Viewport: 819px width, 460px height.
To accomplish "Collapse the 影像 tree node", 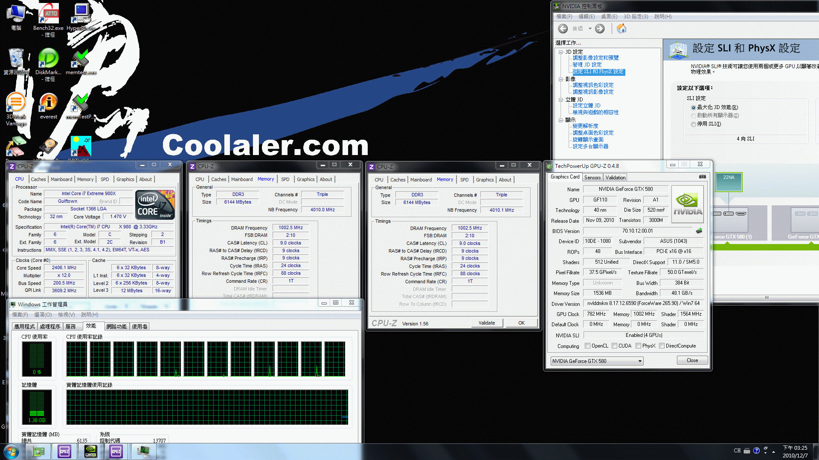I will (x=561, y=79).
